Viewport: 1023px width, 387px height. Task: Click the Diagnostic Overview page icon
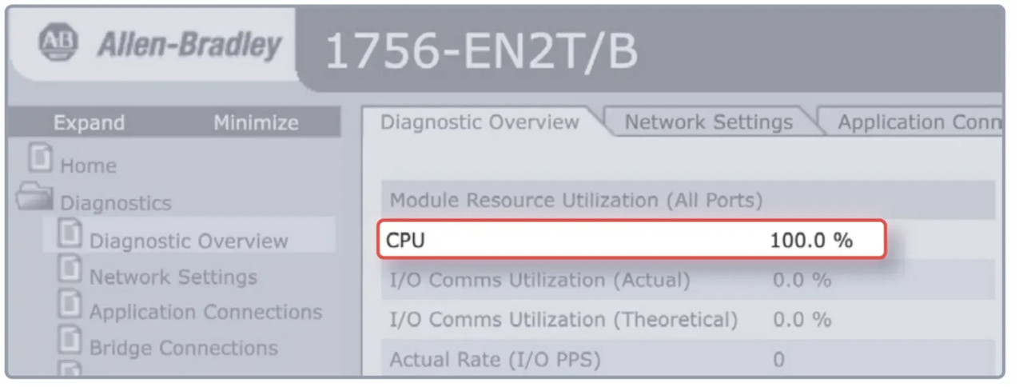pos(70,235)
